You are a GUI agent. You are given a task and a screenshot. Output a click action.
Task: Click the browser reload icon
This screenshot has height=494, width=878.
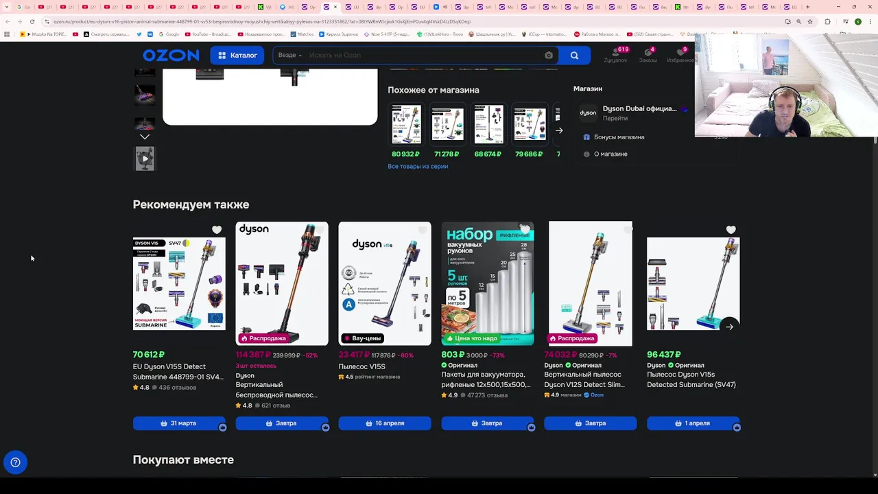[x=32, y=21]
